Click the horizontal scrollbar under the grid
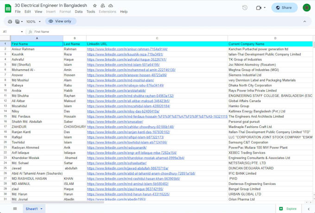Screen dimensions: 315x213 tap(57, 202)
